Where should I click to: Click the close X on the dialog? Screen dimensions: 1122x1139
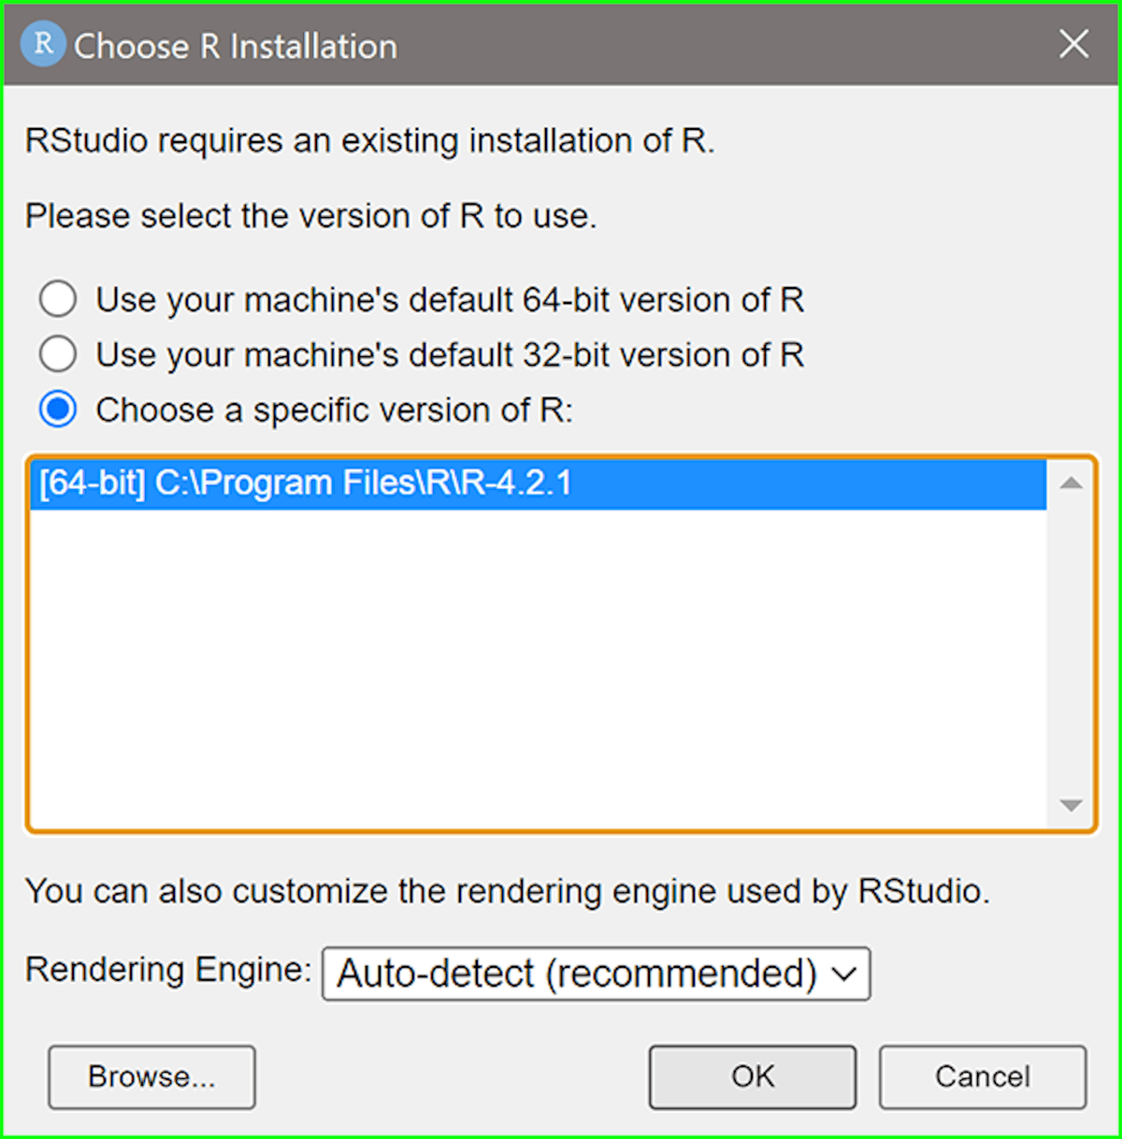[1073, 44]
